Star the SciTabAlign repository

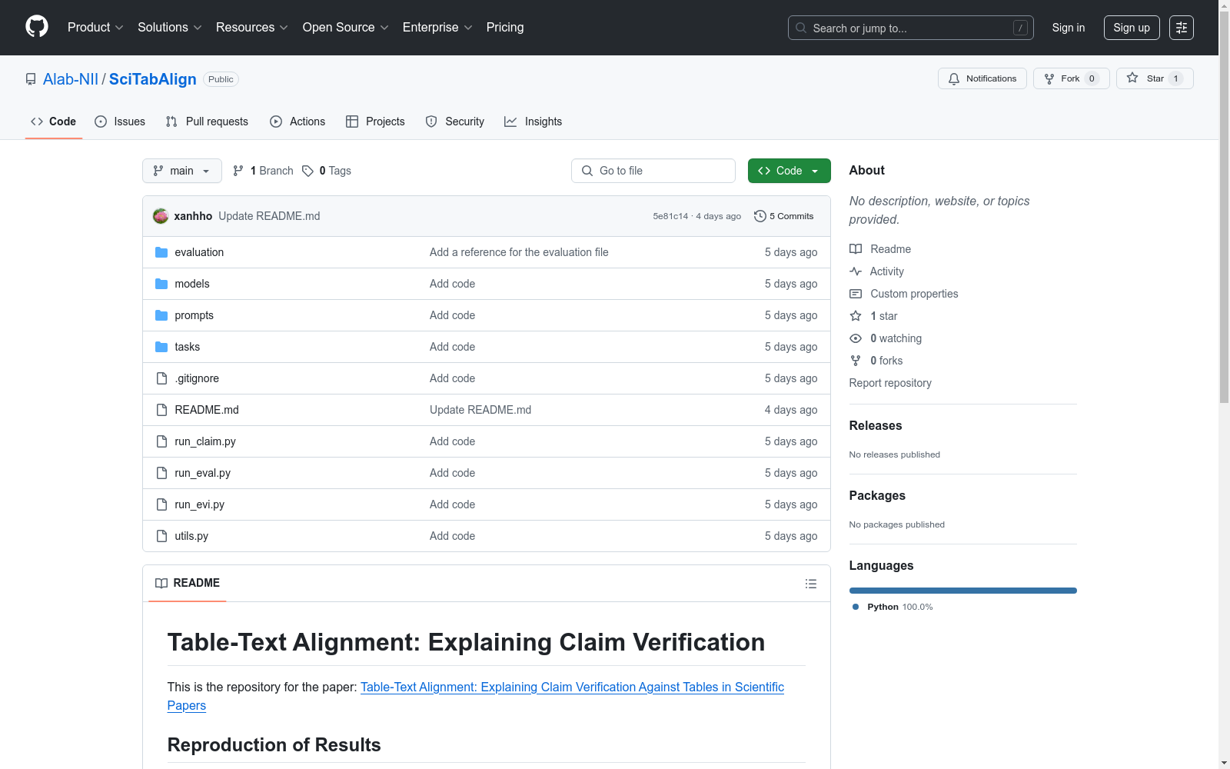1155,78
